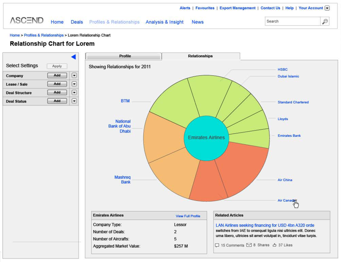The height and width of the screenshot is (262, 341).
Task: Open the Deals menu
Action: point(77,22)
